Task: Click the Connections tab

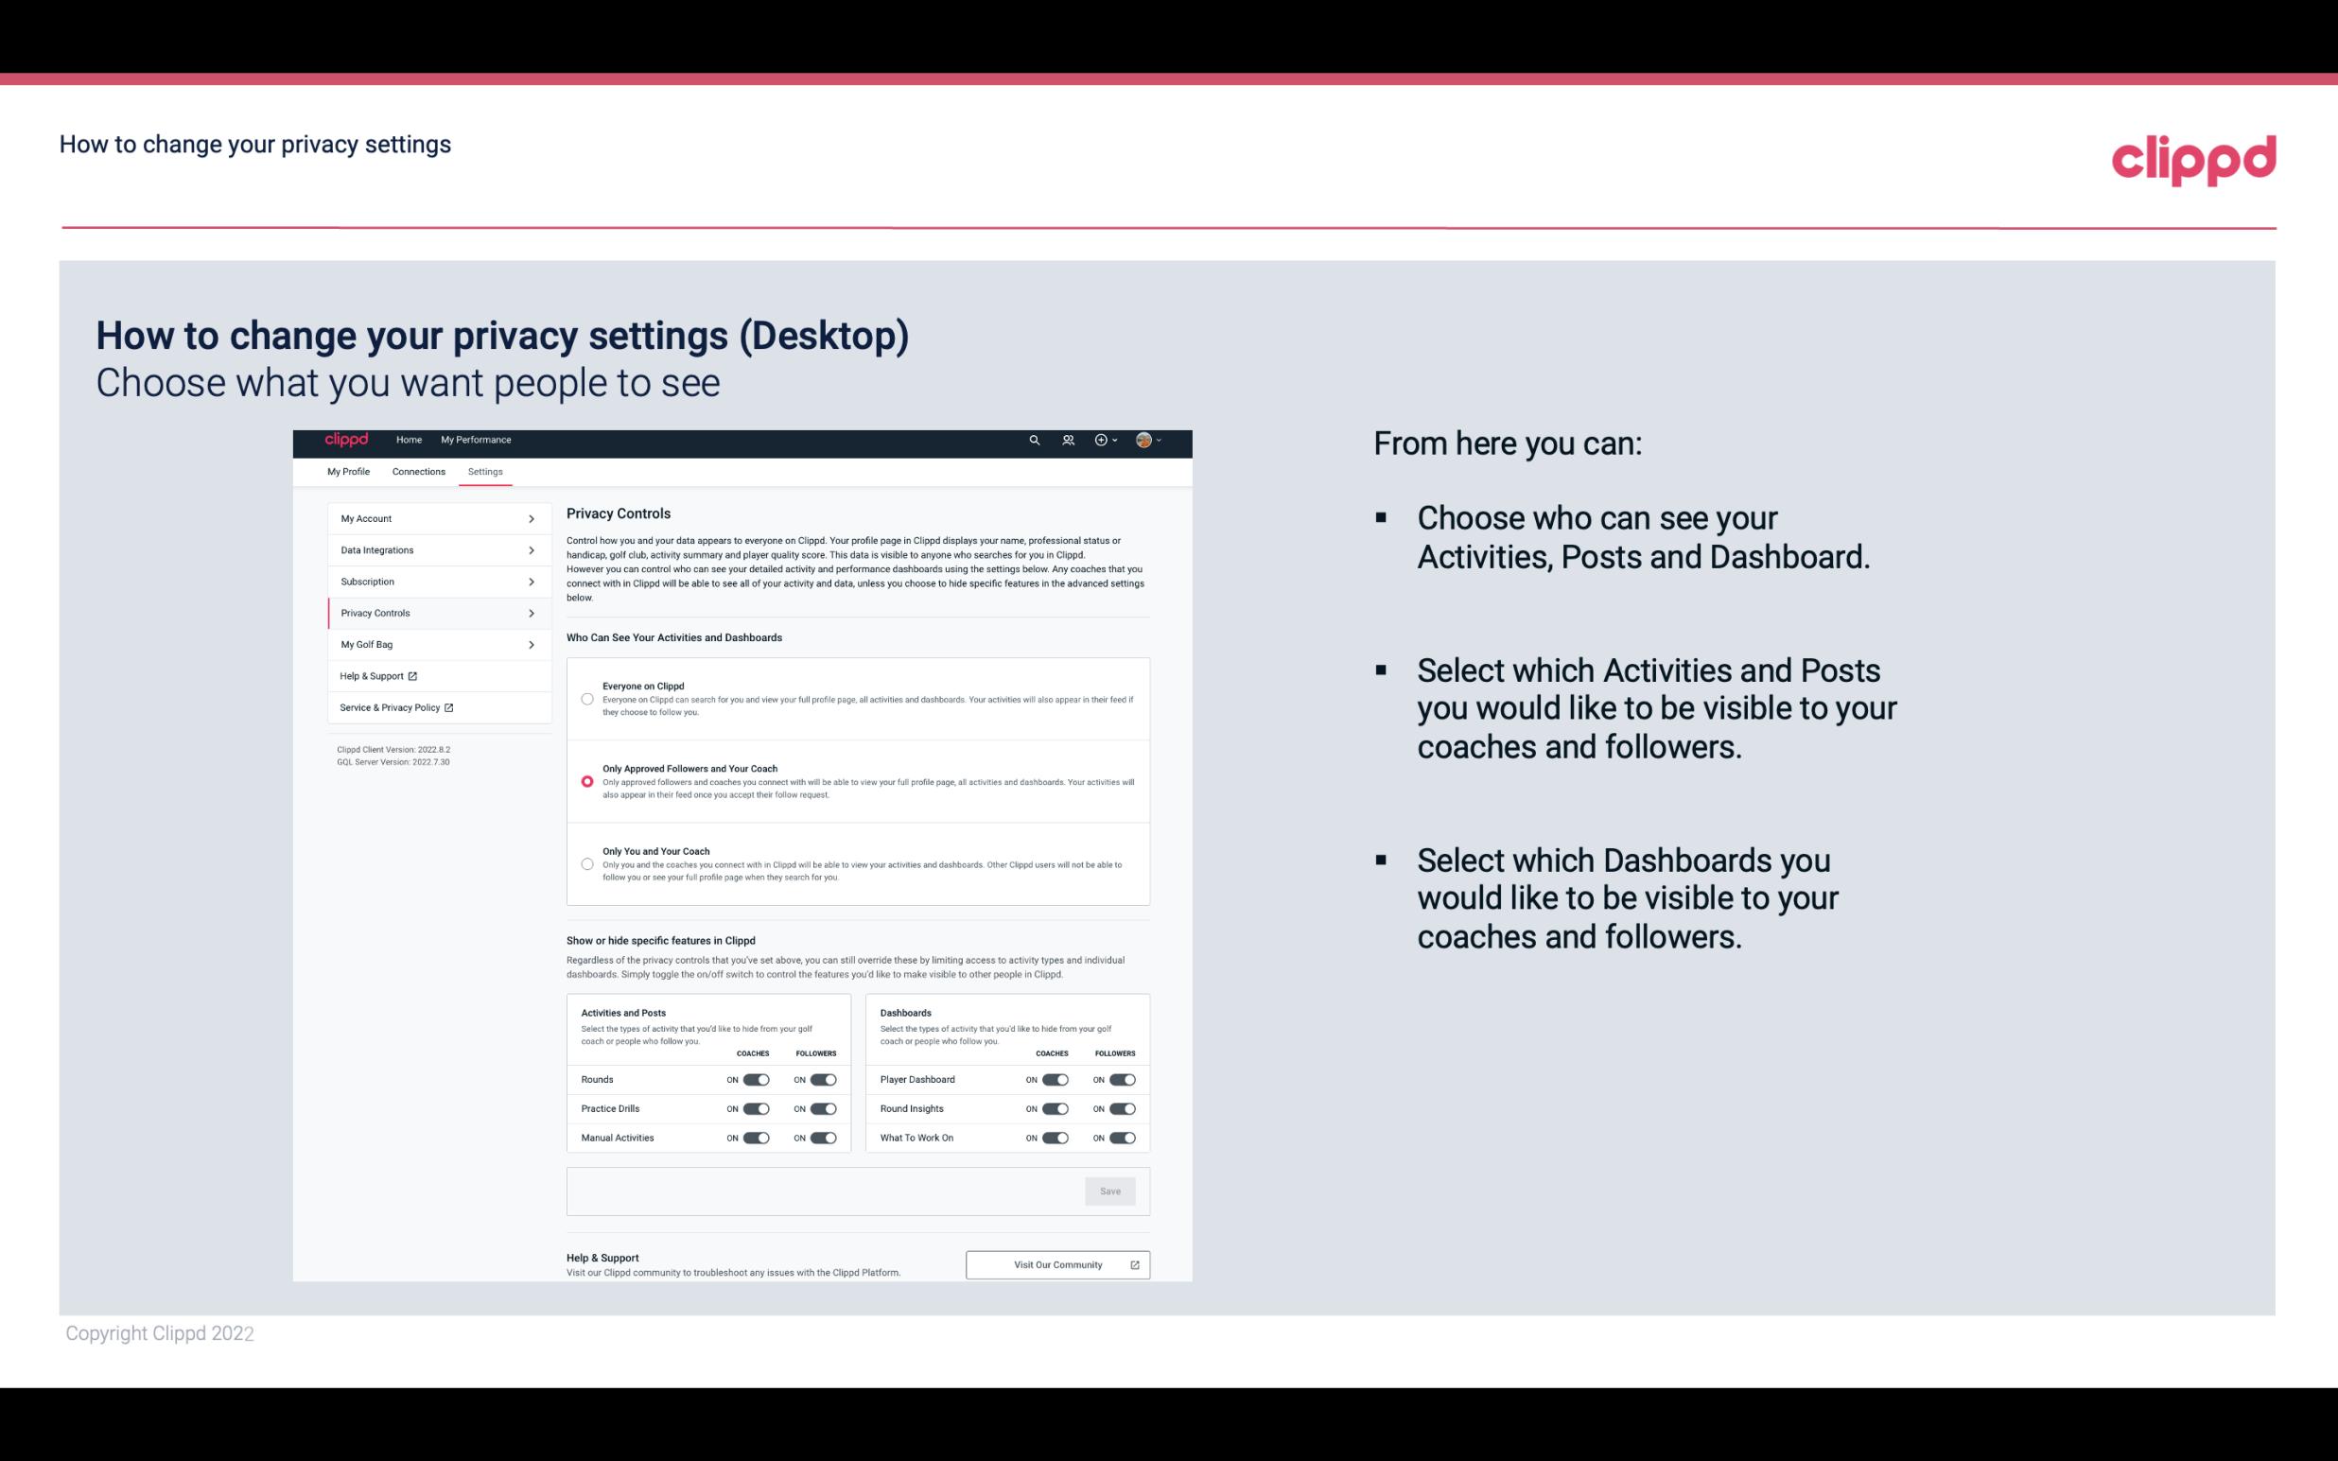Action: tap(417, 471)
